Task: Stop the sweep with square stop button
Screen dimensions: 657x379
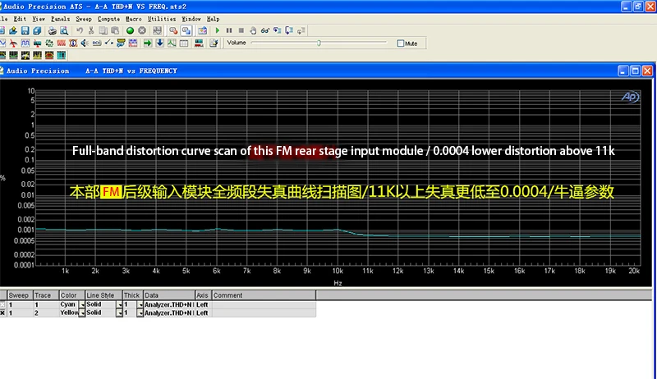Action: coord(241,30)
